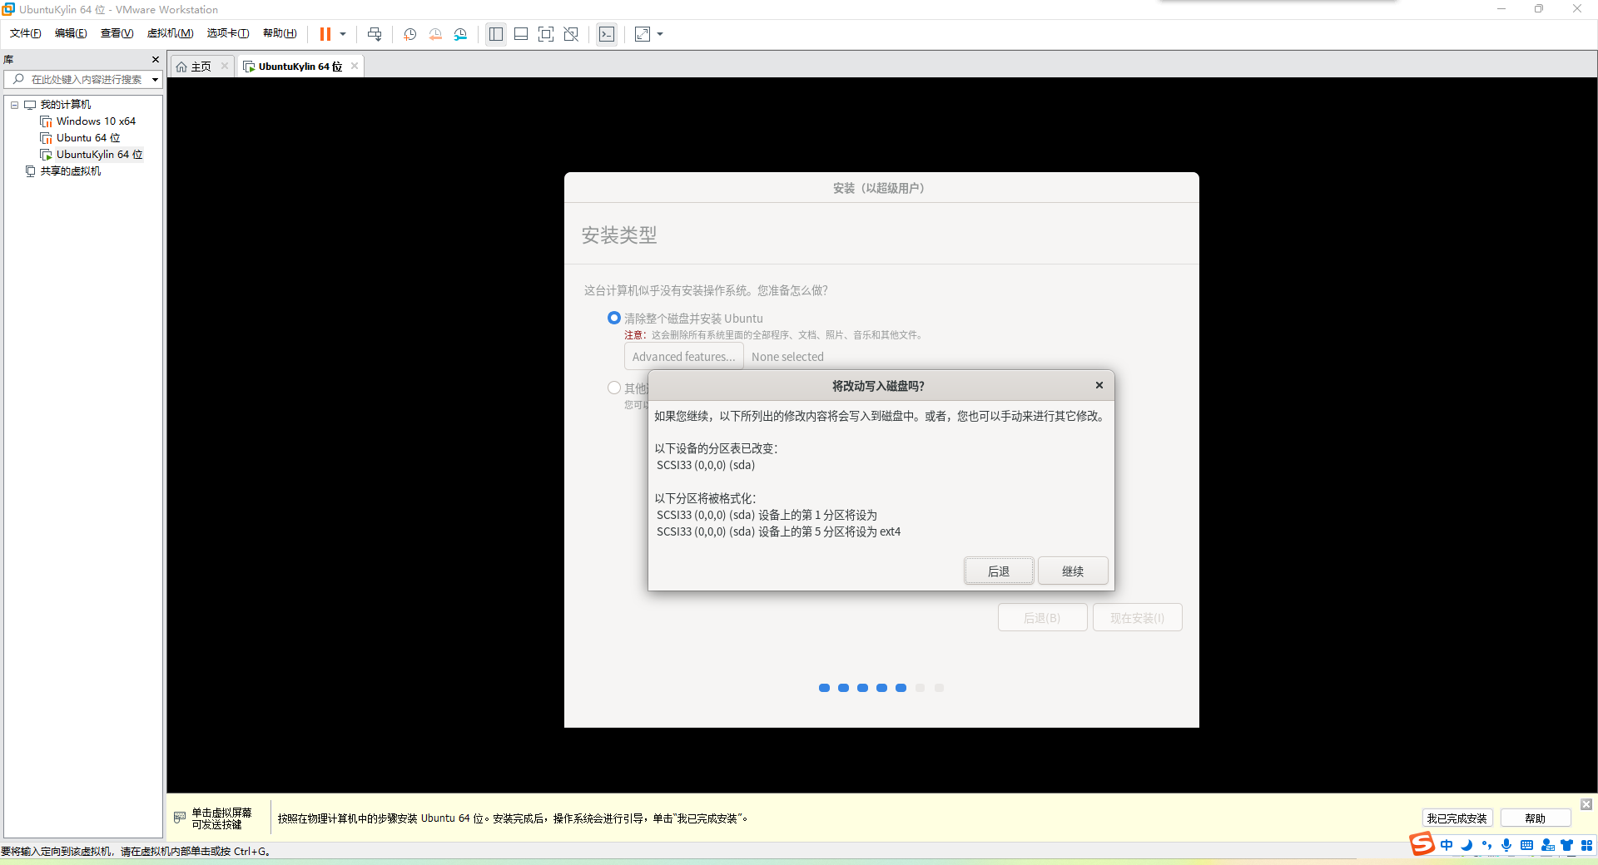Click the 后退(B) installer button

click(x=1042, y=618)
